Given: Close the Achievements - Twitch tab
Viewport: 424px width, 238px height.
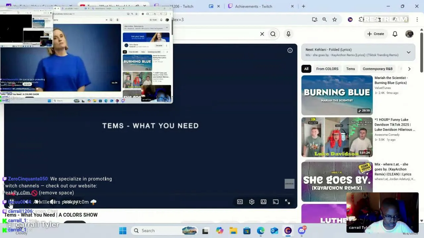Looking at the screenshot, I should coord(292,6).
